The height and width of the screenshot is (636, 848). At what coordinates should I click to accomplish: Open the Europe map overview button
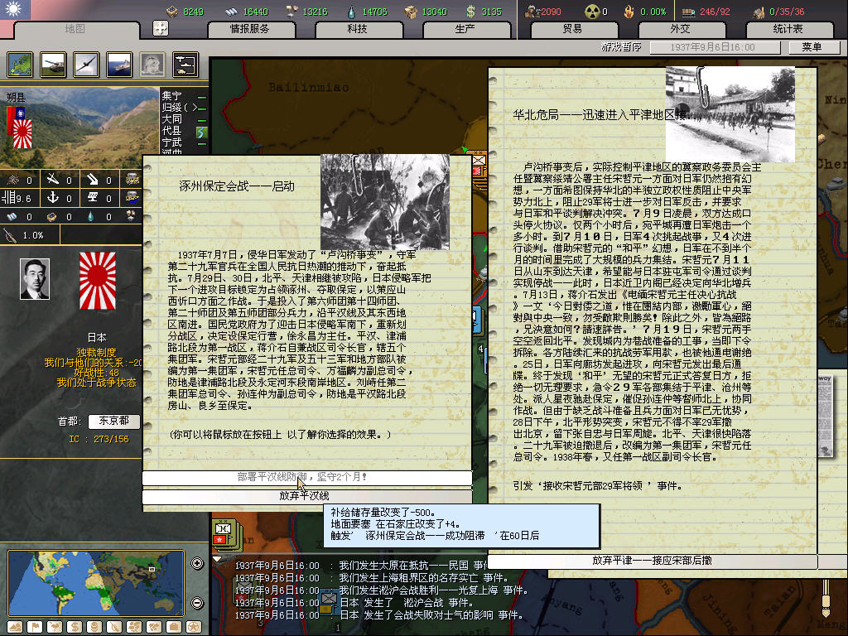[x=20, y=65]
